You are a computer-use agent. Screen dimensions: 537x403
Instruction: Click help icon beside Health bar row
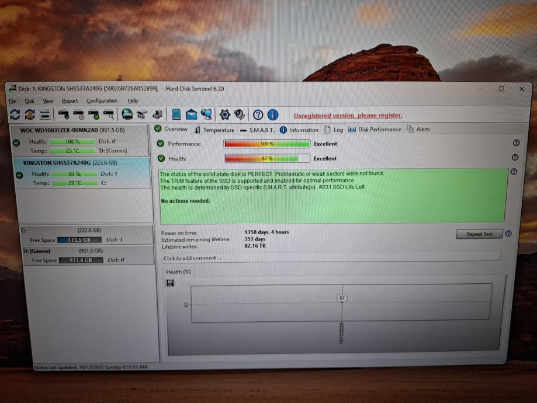tap(515, 157)
